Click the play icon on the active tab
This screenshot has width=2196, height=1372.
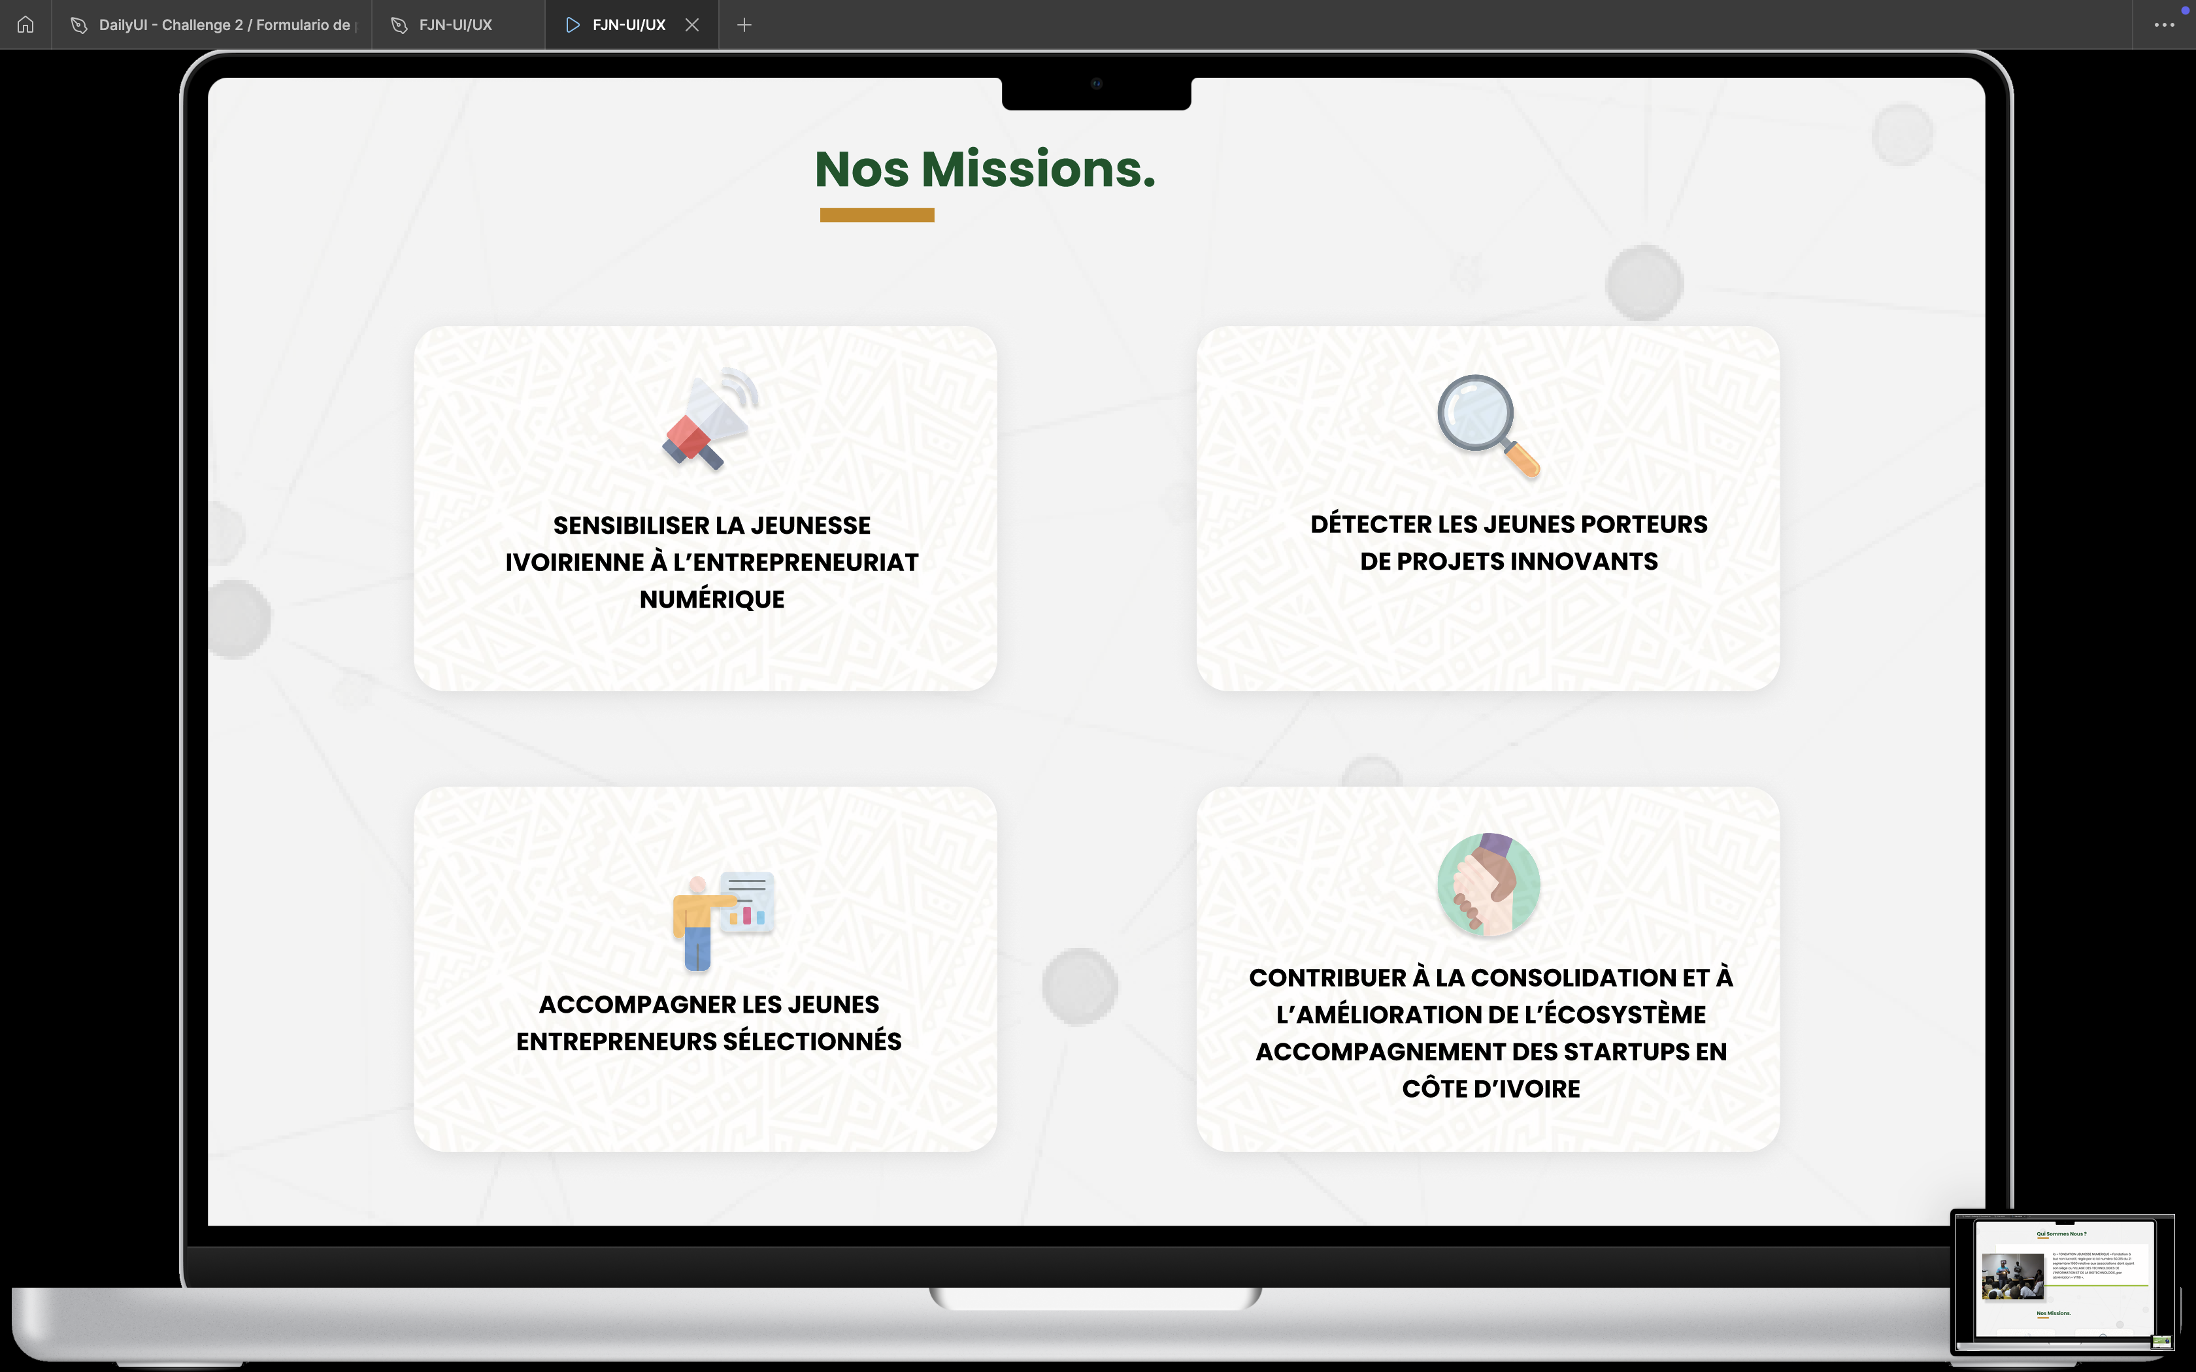(573, 25)
